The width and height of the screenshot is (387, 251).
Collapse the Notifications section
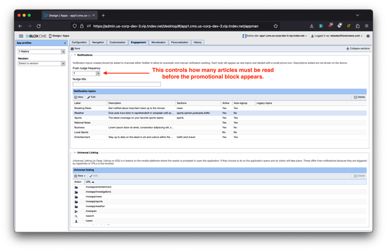point(75,55)
